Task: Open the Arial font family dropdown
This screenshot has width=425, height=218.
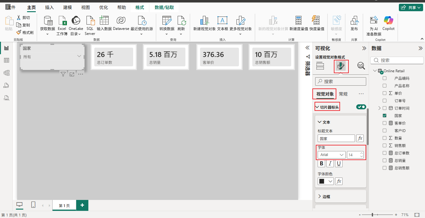Action: point(332,155)
